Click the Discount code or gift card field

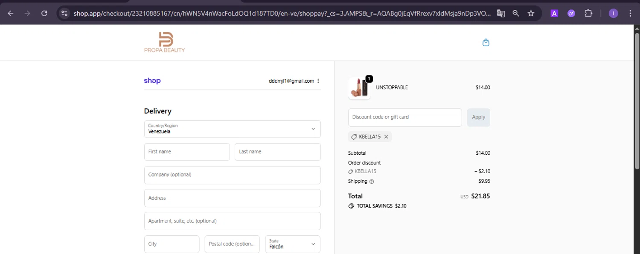[x=405, y=117]
